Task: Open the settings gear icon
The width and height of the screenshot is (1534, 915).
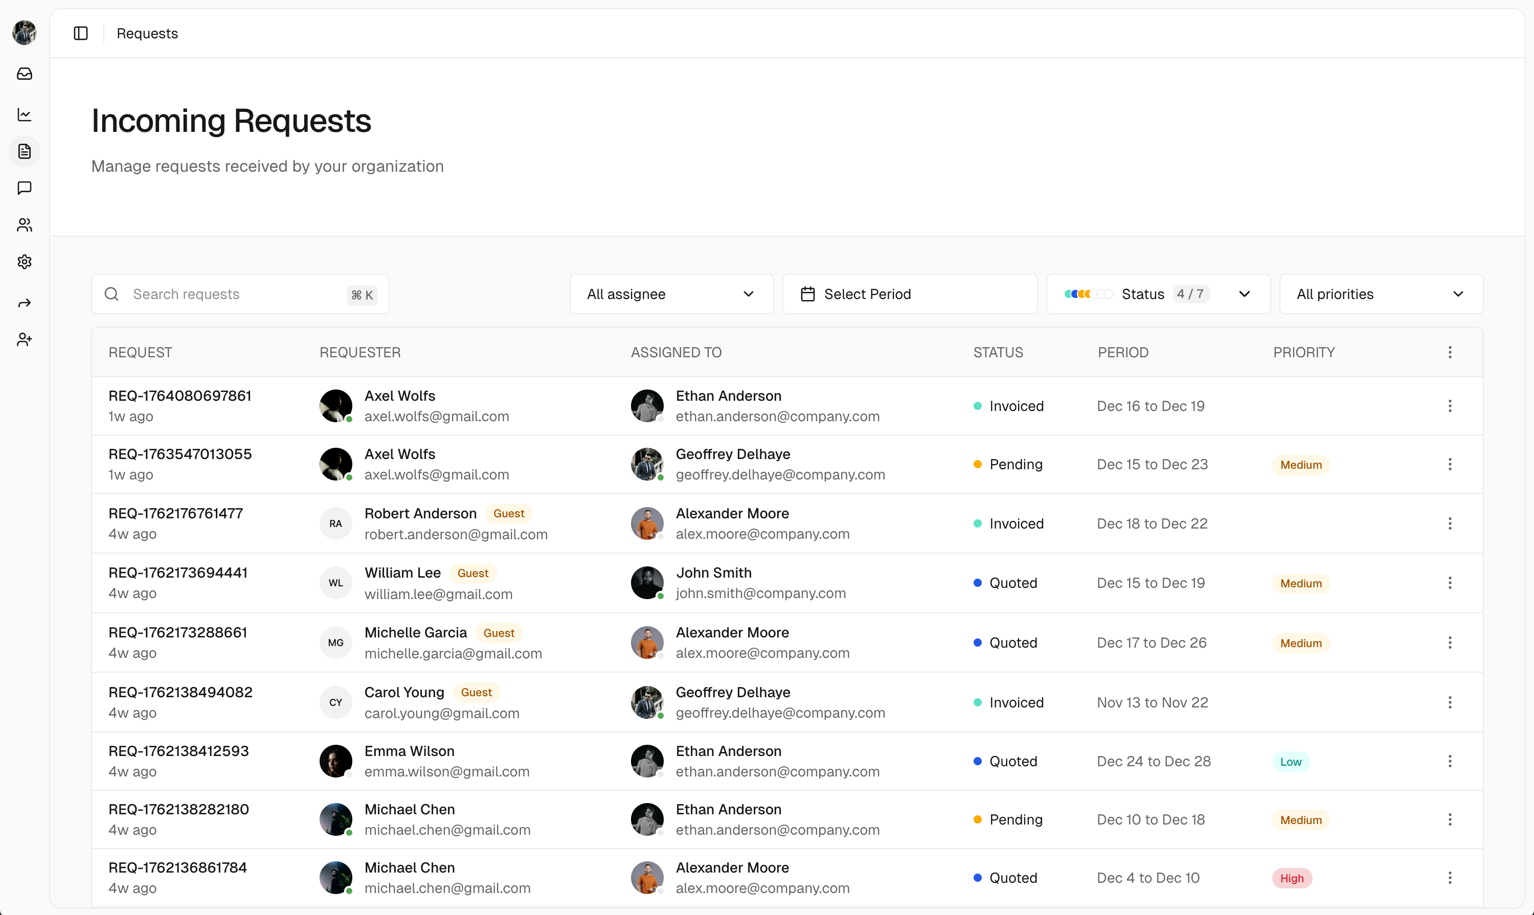Action: 25,262
